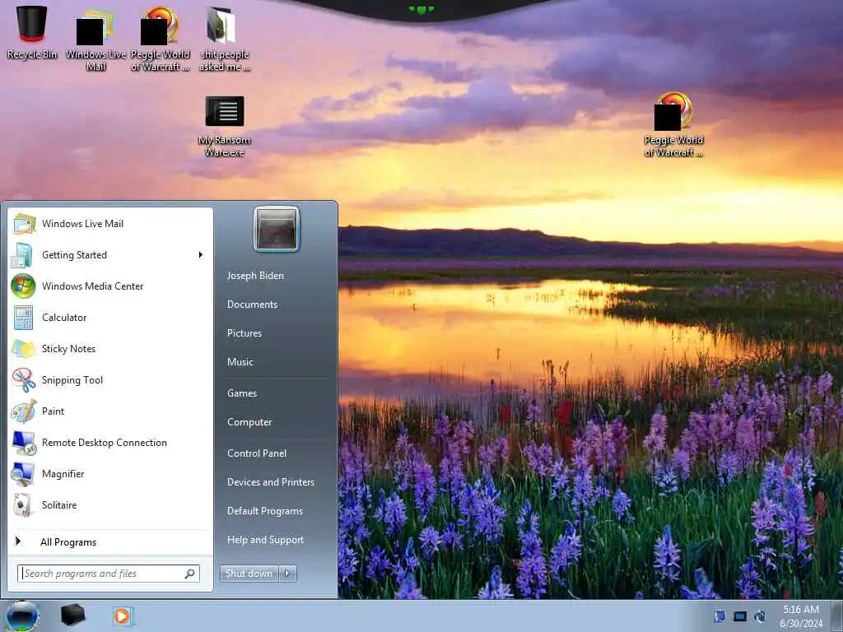Click Windows Live Mail icon in Start menu
The height and width of the screenshot is (632, 843).
[x=24, y=224]
